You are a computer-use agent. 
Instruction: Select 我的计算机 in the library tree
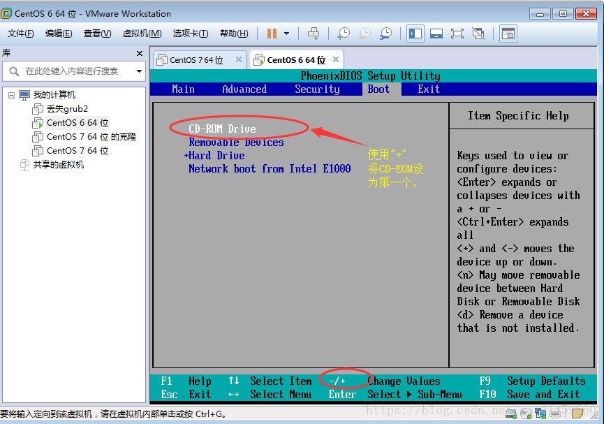click(54, 95)
